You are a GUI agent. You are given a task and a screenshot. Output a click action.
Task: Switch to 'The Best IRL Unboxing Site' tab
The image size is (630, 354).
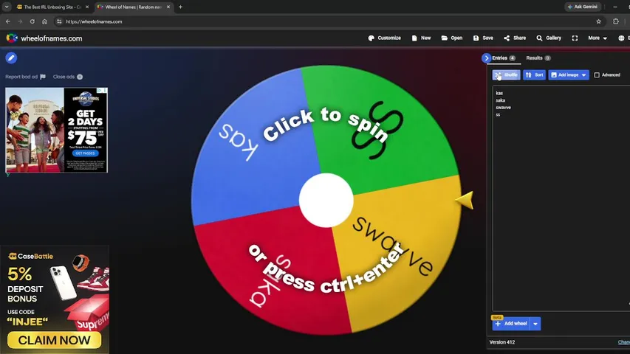pos(52,7)
